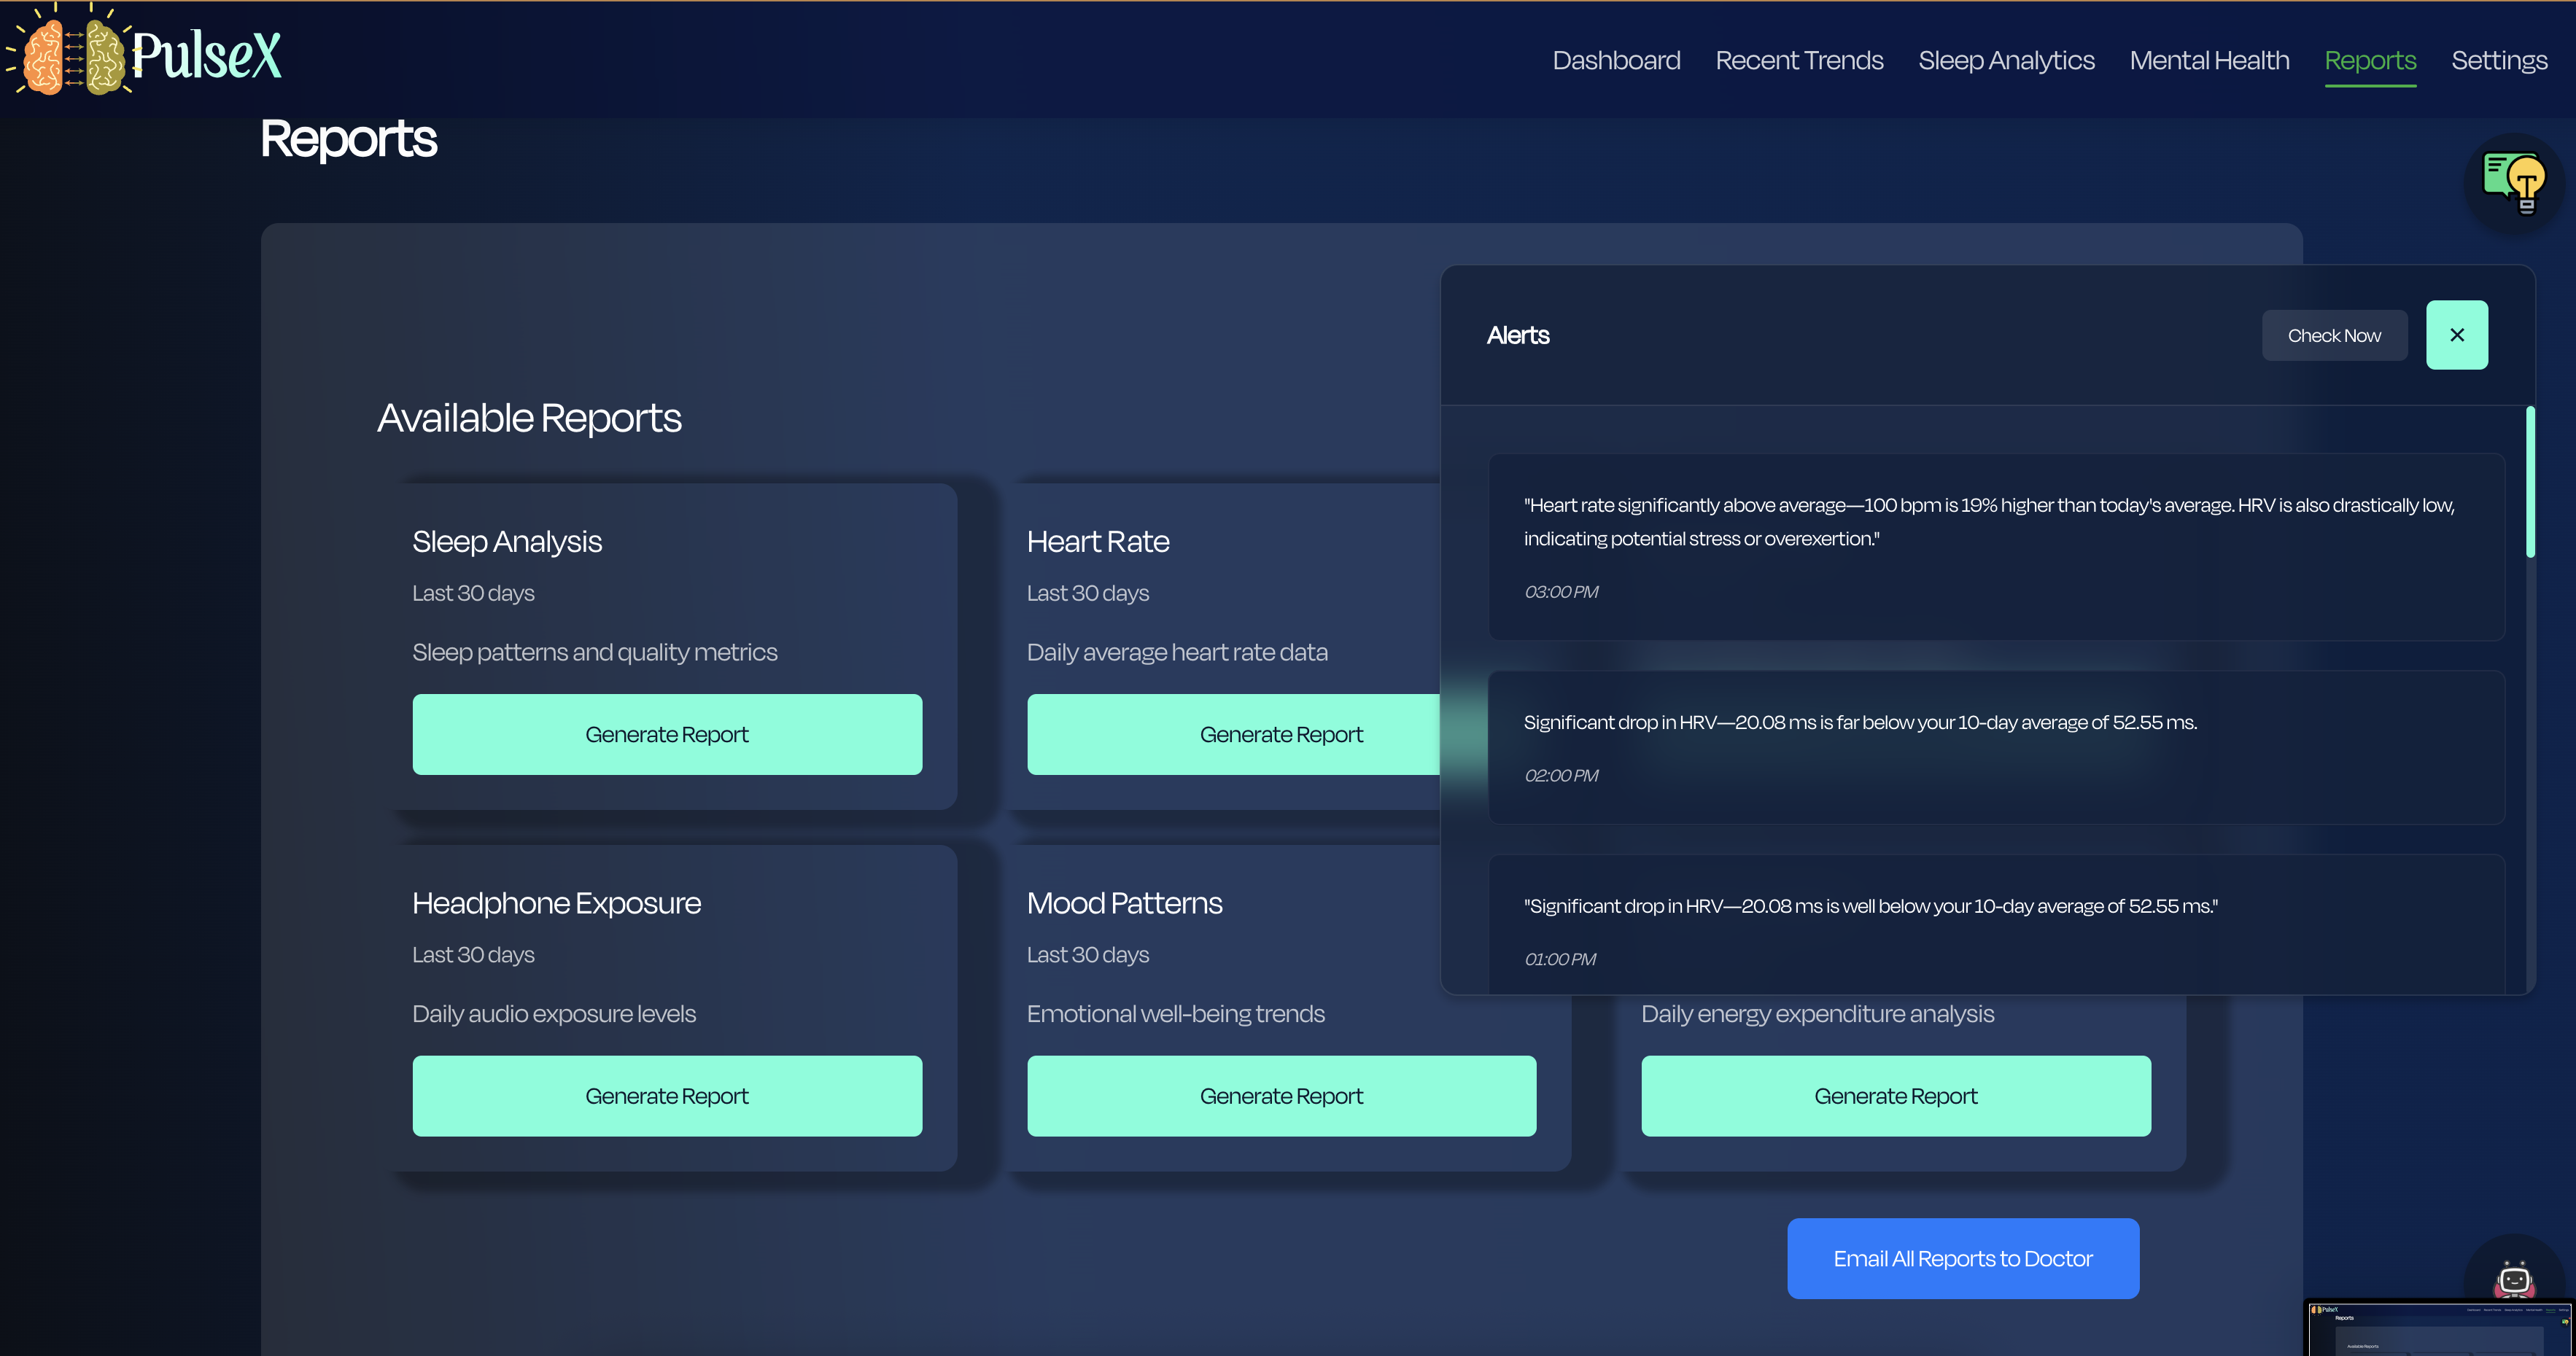
Task: Click the PulseX brain logo icon
Action: pyautogui.click(x=74, y=57)
